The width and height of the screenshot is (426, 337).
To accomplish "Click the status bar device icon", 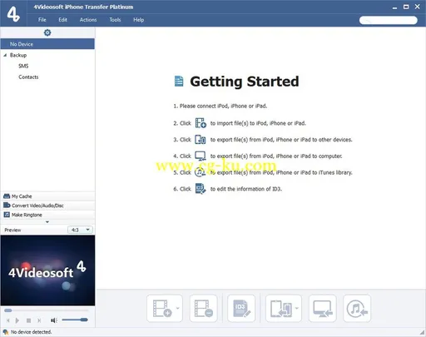I will pos(6,332).
